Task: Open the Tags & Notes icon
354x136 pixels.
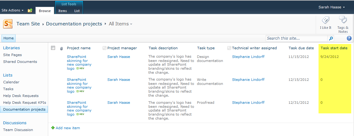Action: pos(343,20)
